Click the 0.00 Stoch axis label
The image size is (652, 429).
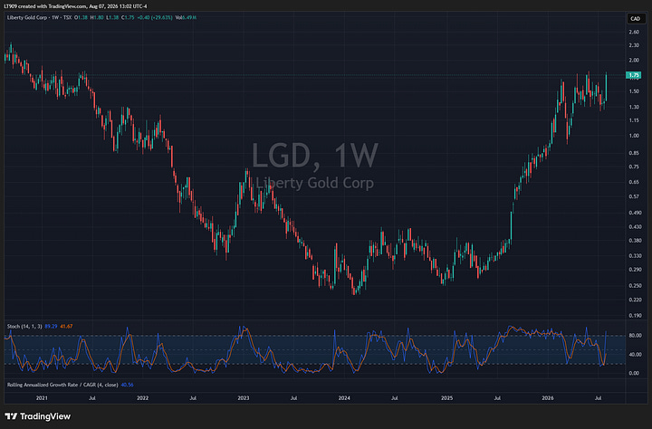pyautogui.click(x=634, y=373)
